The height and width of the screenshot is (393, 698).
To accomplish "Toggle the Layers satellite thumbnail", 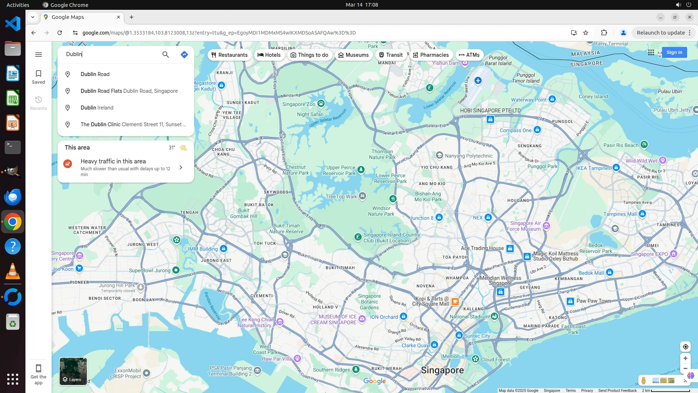I will [73, 371].
